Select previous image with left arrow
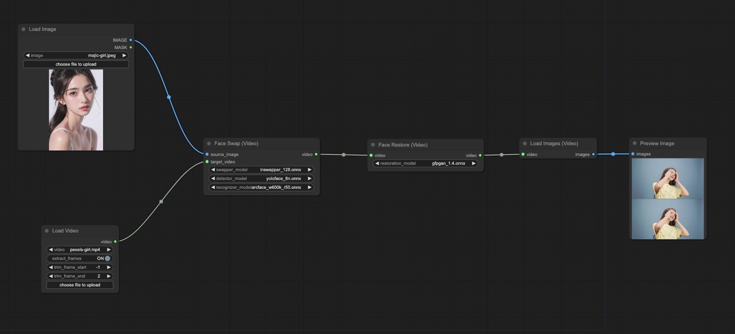The width and height of the screenshot is (735, 334). click(28, 55)
